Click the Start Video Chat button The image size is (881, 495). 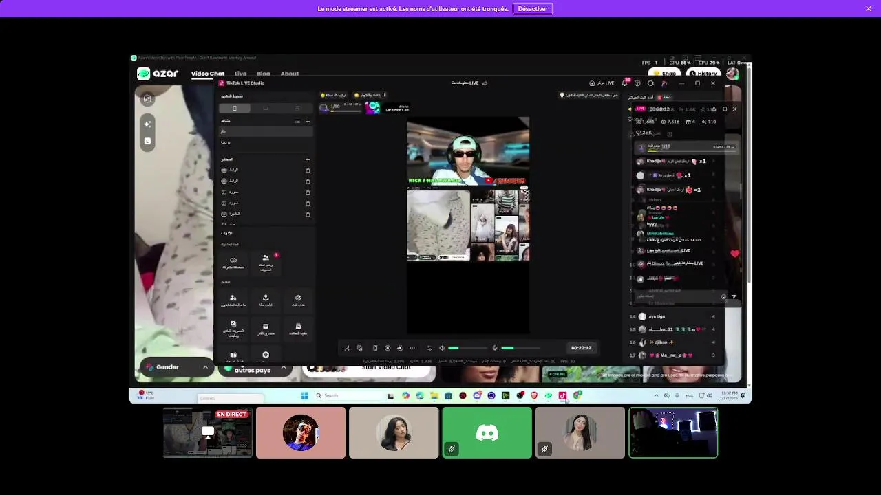click(368, 371)
